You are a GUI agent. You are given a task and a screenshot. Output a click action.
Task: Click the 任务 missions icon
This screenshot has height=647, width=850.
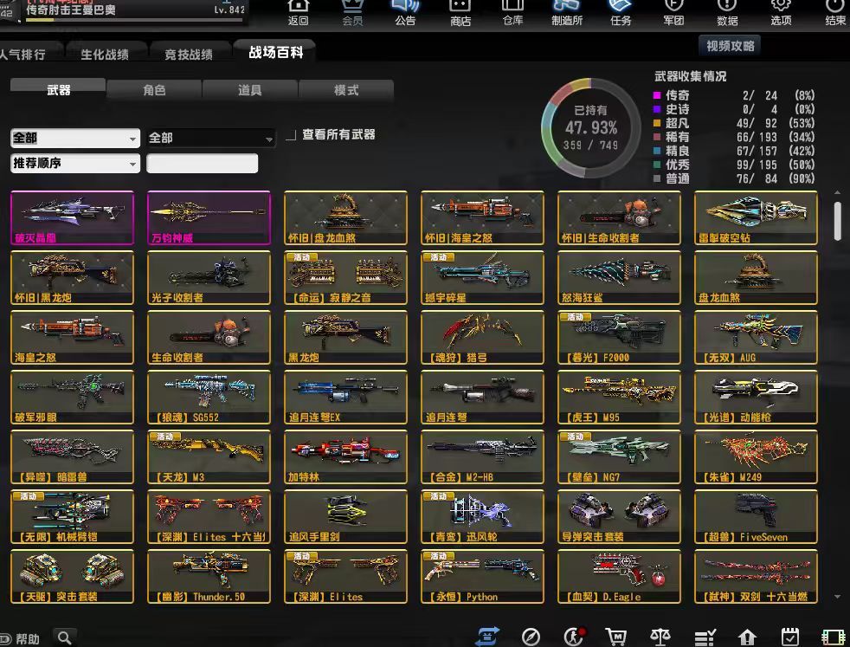[x=621, y=12]
